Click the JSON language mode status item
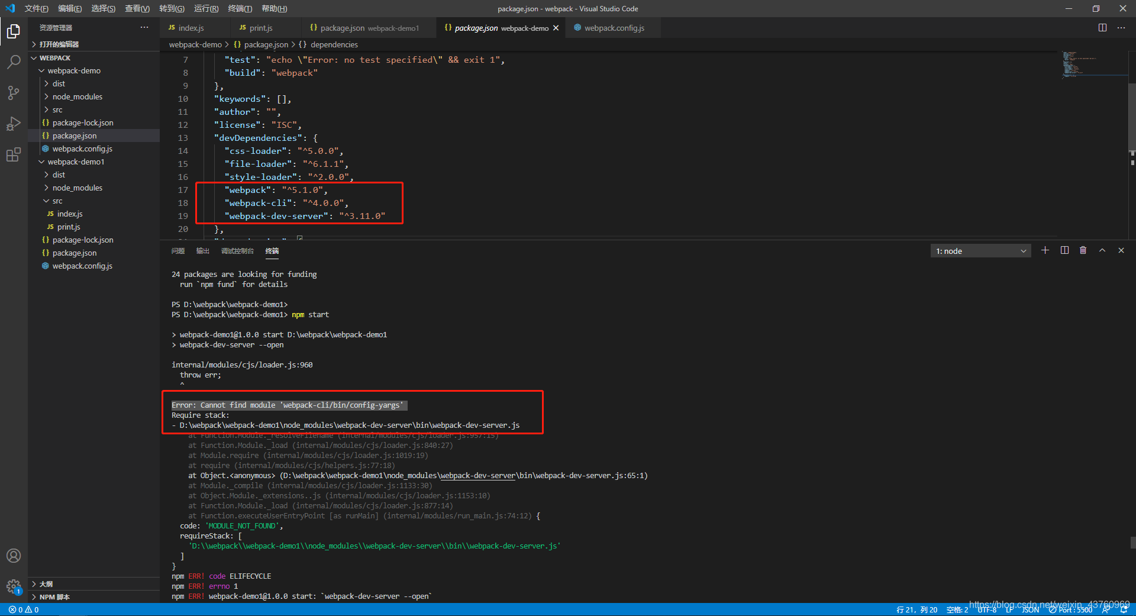Viewport: 1136px width, 616px height. (x=1031, y=609)
